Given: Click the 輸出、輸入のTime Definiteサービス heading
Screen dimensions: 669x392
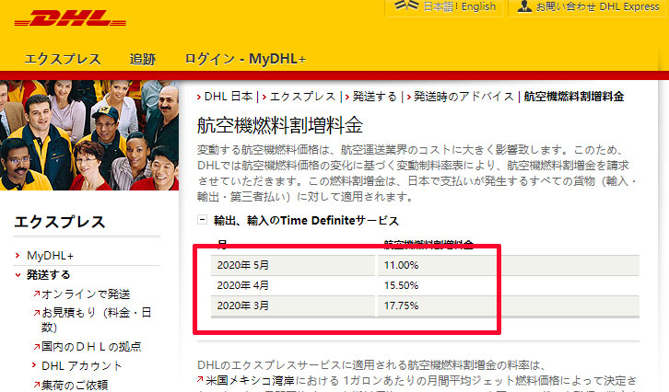Looking at the screenshot, I should 306,220.
